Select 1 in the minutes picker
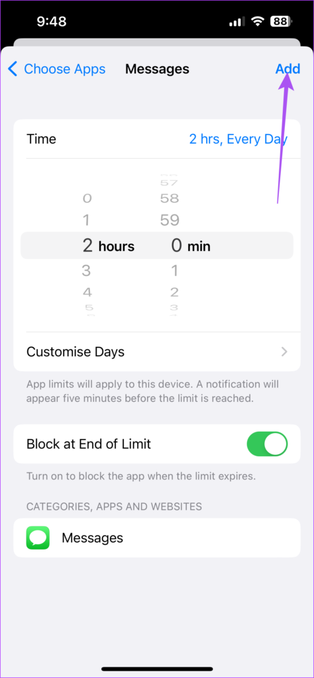Image resolution: width=314 pixels, height=678 pixels. pyautogui.click(x=175, y=271)
